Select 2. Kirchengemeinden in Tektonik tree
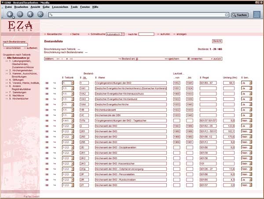Viewport: 264px width, 199px height. [21, 70]
